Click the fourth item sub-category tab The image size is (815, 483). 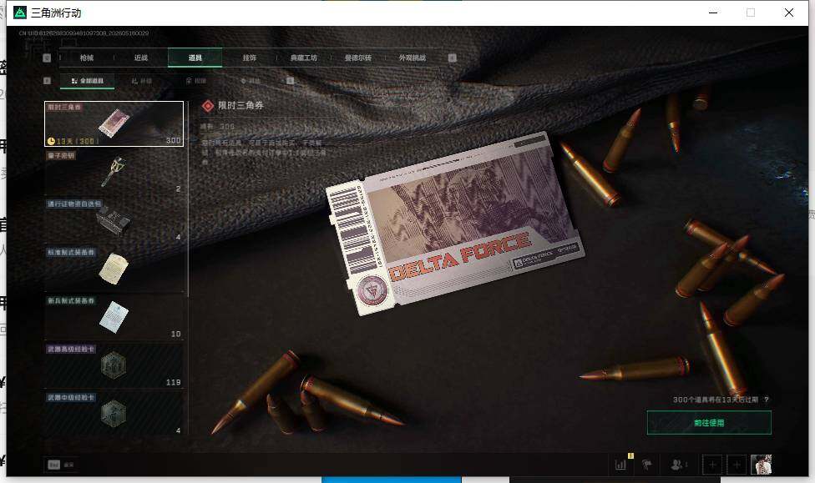(250, 81)
